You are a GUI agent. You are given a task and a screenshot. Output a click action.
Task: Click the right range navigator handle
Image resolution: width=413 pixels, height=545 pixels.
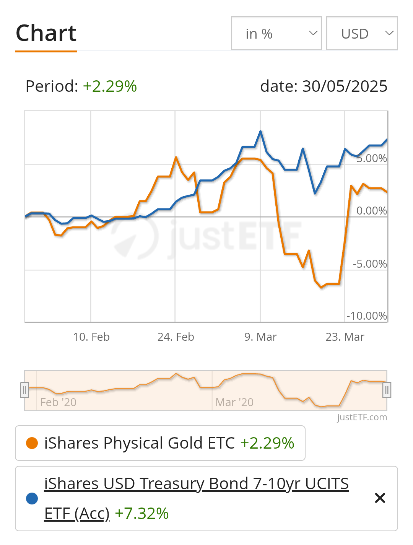[x=387, y=390]
